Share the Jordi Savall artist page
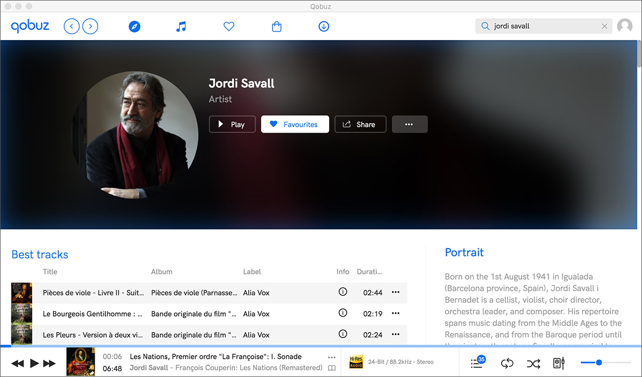 [x=360, y=124]
